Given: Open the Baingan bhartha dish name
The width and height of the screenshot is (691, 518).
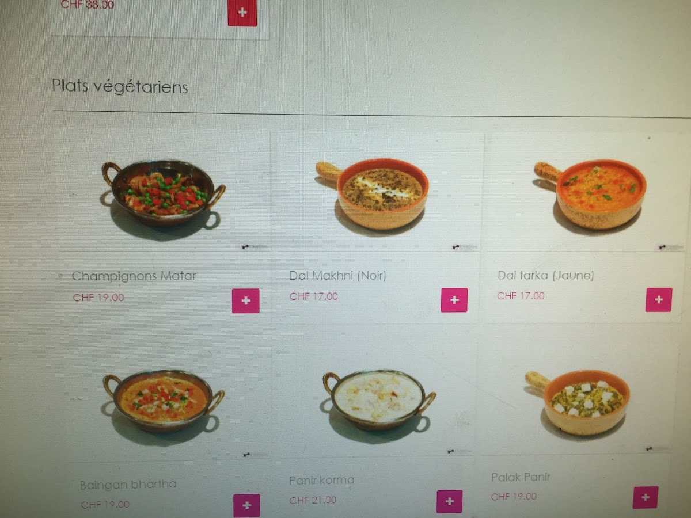Looking at the screenshot, I should click(x=128, y=484).
